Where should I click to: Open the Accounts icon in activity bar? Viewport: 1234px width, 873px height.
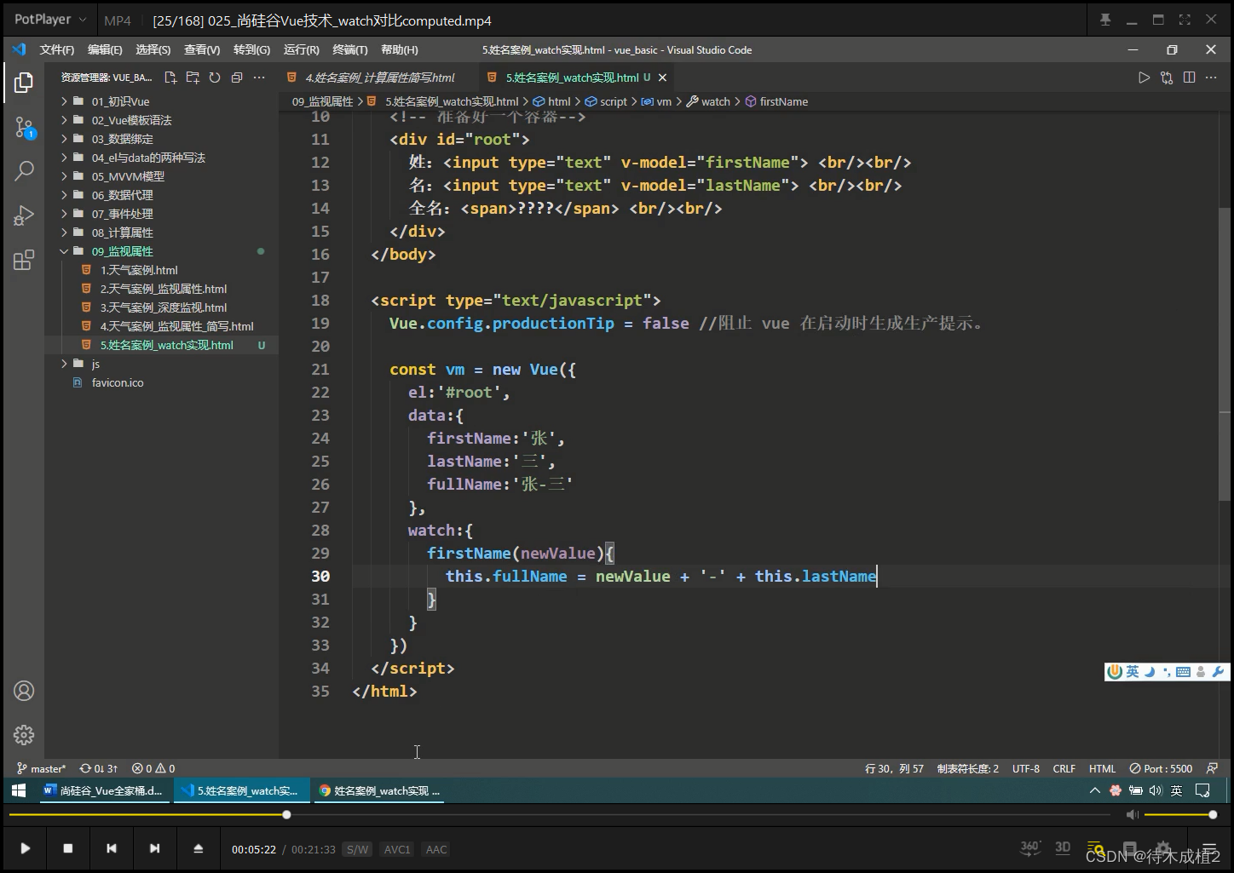pos(24,691)
